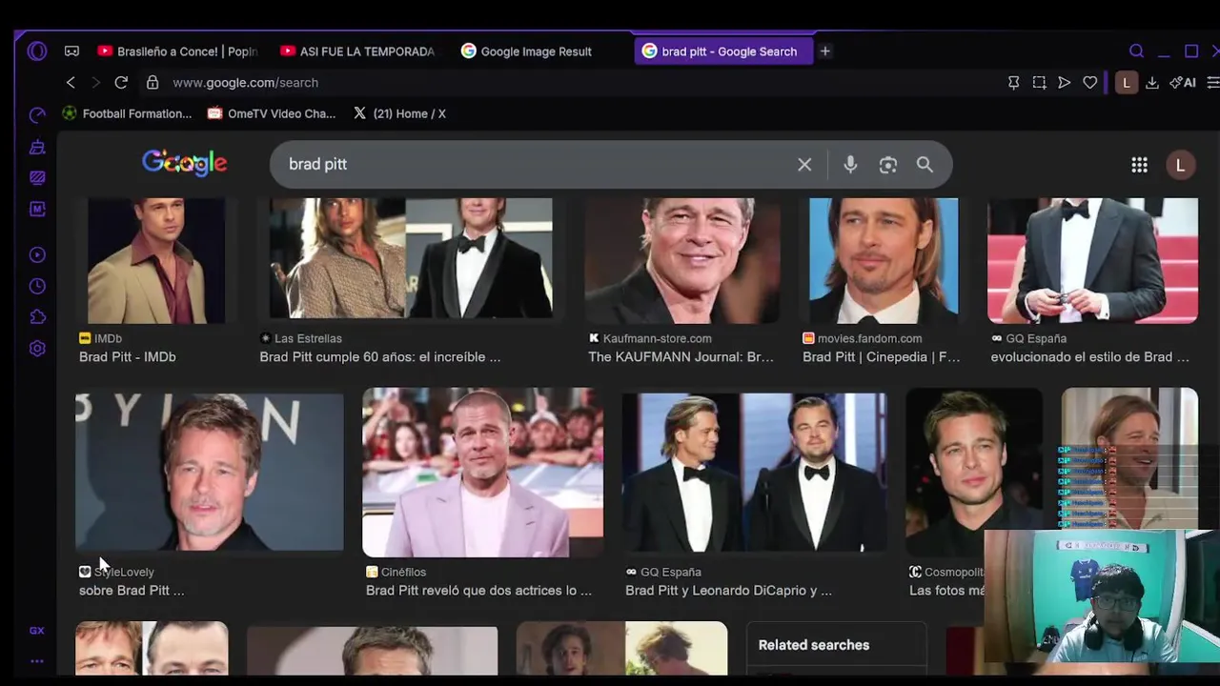Open the browser profile L badge
The height and width of the screenshot is (686, 1220).
[1127, 83]
